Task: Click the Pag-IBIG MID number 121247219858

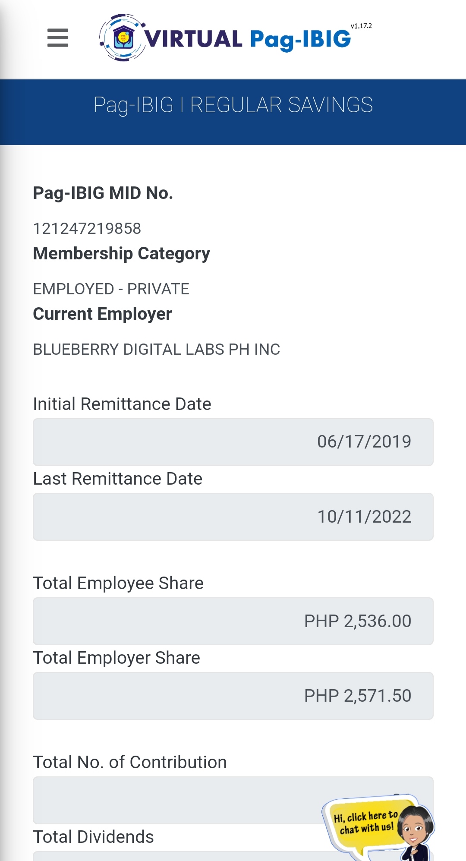Action: tap(87, 228)
